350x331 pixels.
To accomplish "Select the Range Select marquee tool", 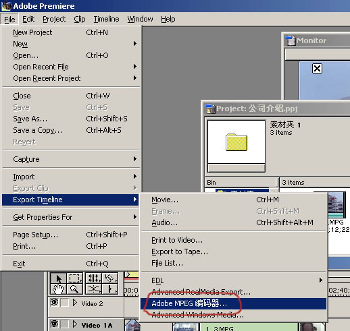I will click(x=74, y=278).
